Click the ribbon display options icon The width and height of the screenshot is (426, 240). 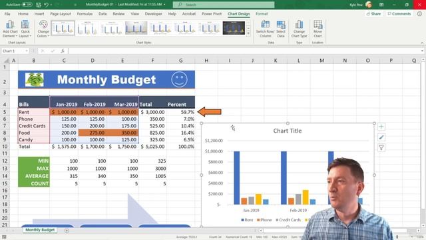381,5
